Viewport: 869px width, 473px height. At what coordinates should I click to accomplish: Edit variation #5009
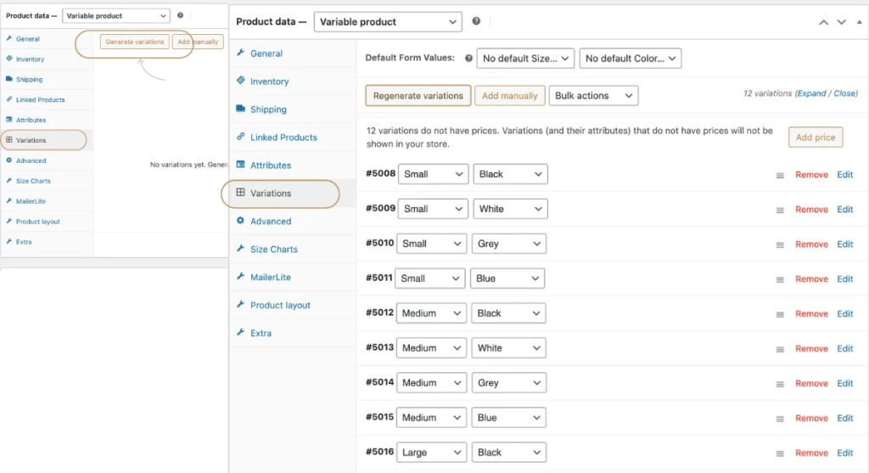(844, 210)
